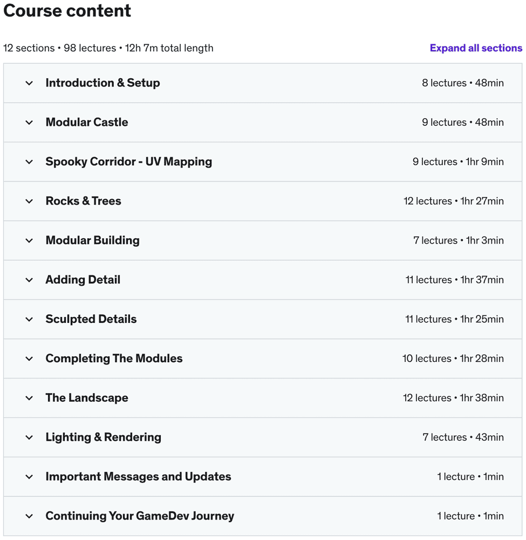Open chevron next to Modular Building
Image resolution: width=526 pixels, height=540 pixels.
[x=29, y=241]
